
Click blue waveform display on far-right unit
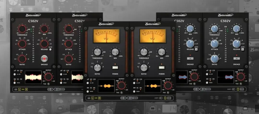point(225,77)
